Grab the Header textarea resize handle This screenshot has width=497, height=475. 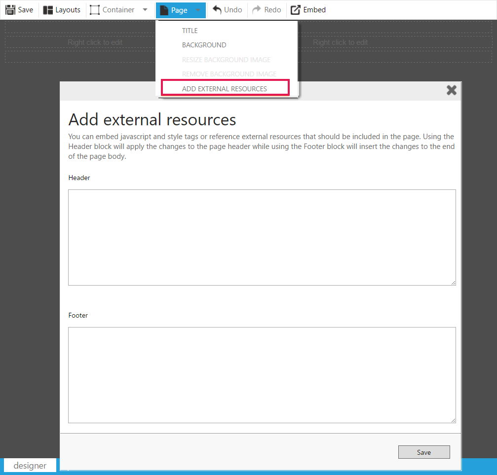tap(454, 283)
